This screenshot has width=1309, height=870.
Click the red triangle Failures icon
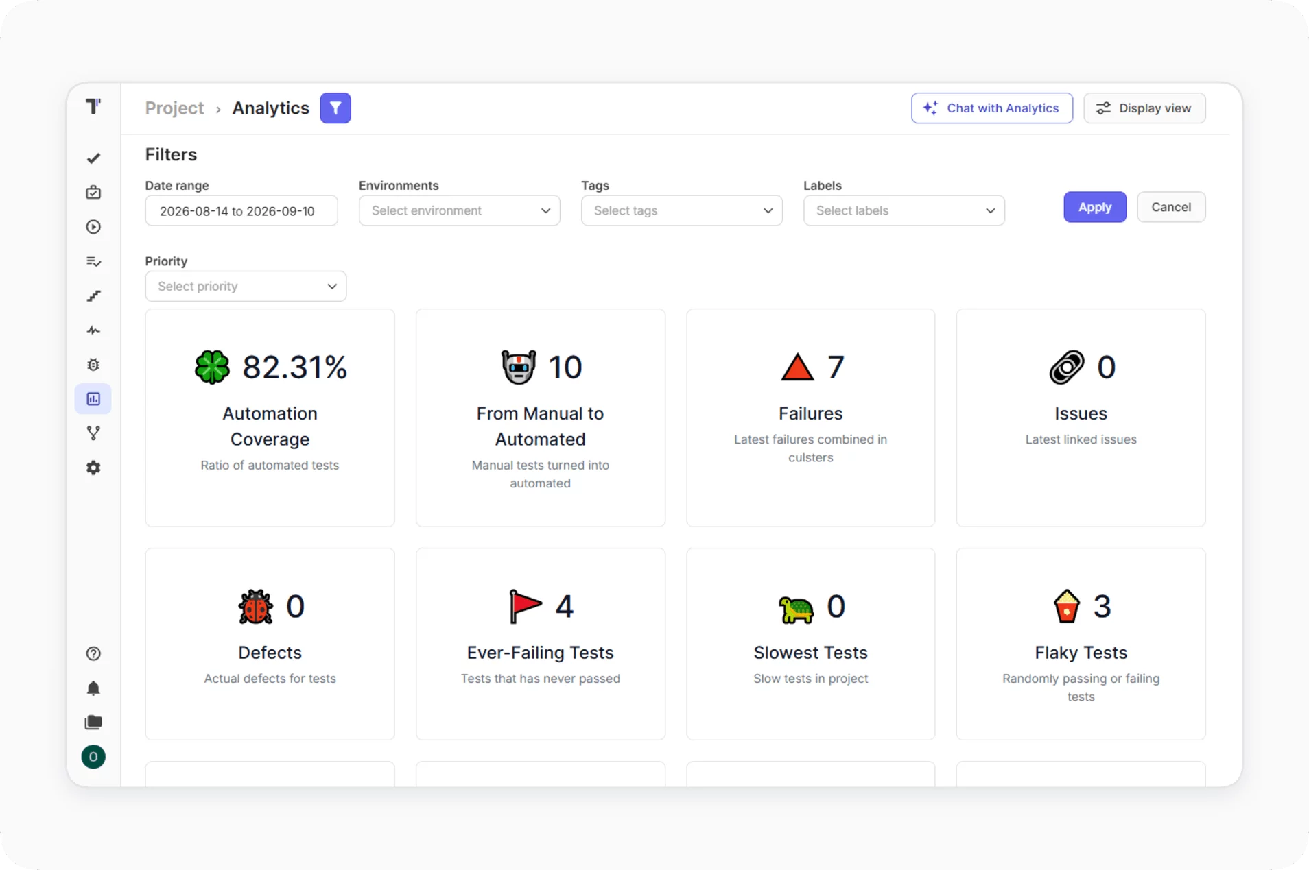(x=797, y=367)
